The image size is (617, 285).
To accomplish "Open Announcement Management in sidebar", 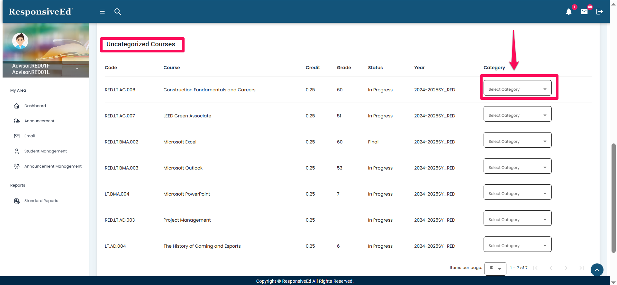I will [53, 166].
